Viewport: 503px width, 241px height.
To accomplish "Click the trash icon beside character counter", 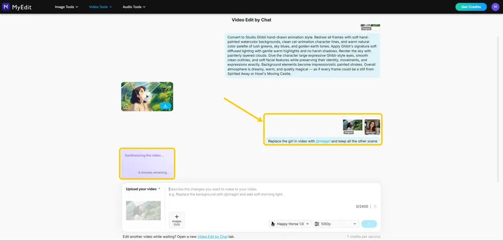I will click(x=375, y=206).
